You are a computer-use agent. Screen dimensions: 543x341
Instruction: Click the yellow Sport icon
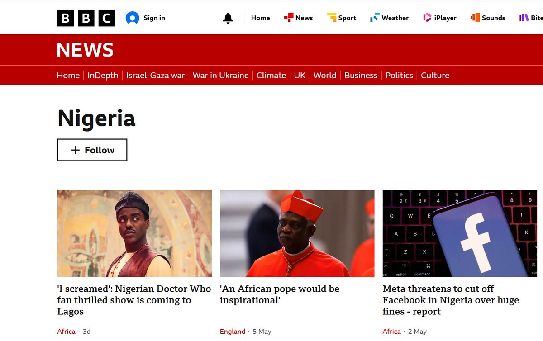[x=332, y=18]
